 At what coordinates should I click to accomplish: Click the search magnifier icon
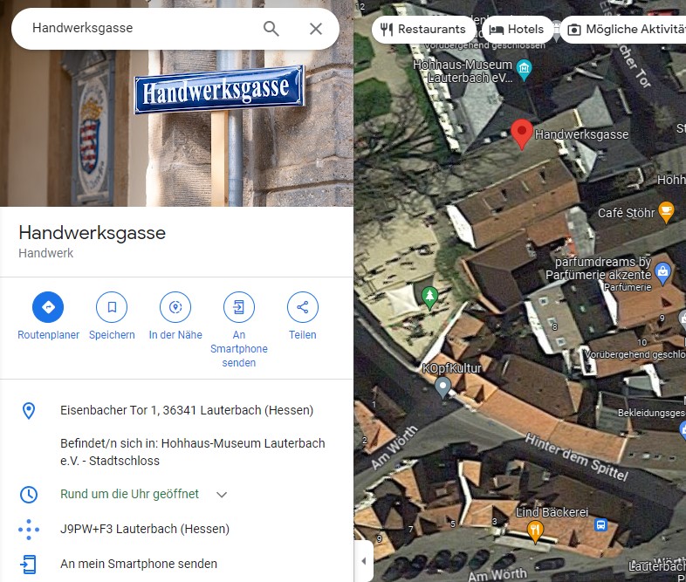click(x=271, y=29)
